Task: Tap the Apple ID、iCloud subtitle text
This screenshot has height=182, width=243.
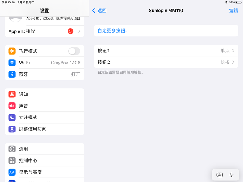Action: 53,19
